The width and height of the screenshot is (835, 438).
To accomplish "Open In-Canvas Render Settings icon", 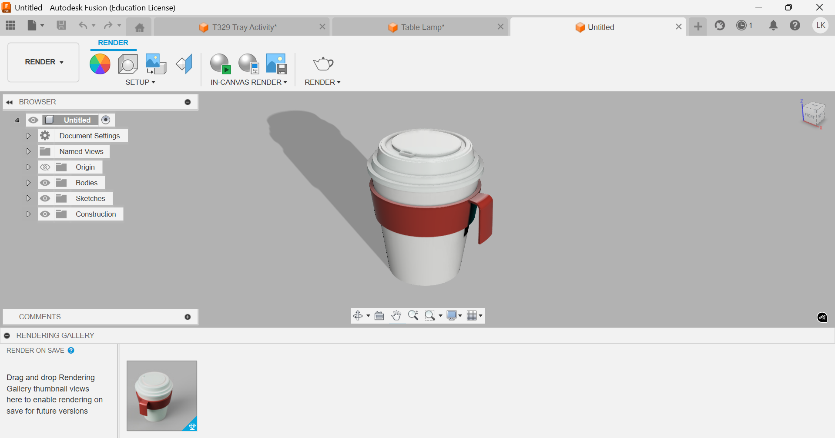I will pyautogui.click(x=248, y=64).
